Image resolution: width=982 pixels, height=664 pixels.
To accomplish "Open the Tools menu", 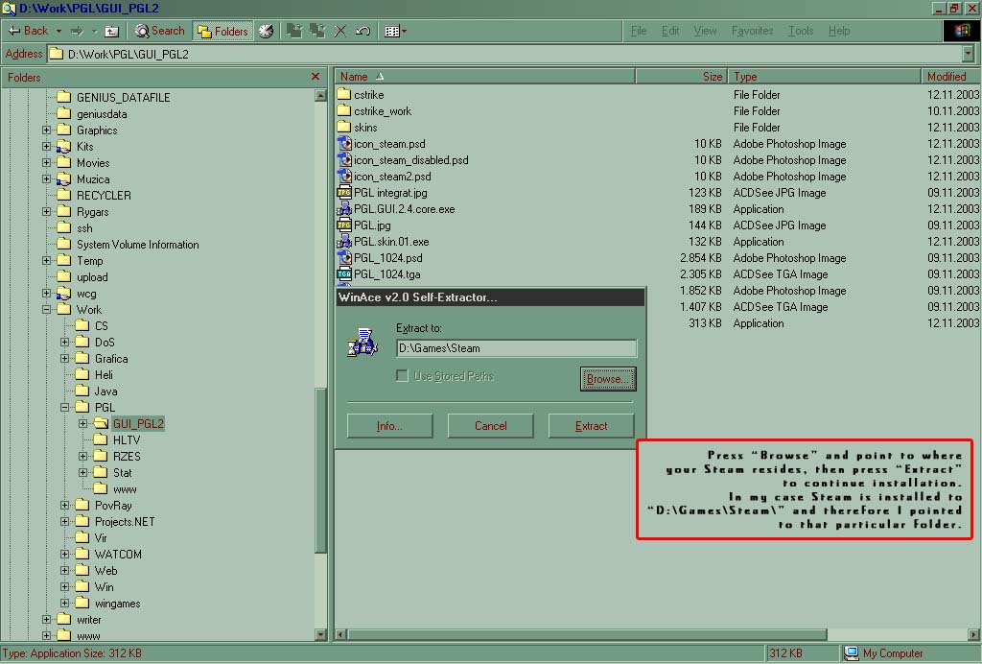I will pos(801,31).
